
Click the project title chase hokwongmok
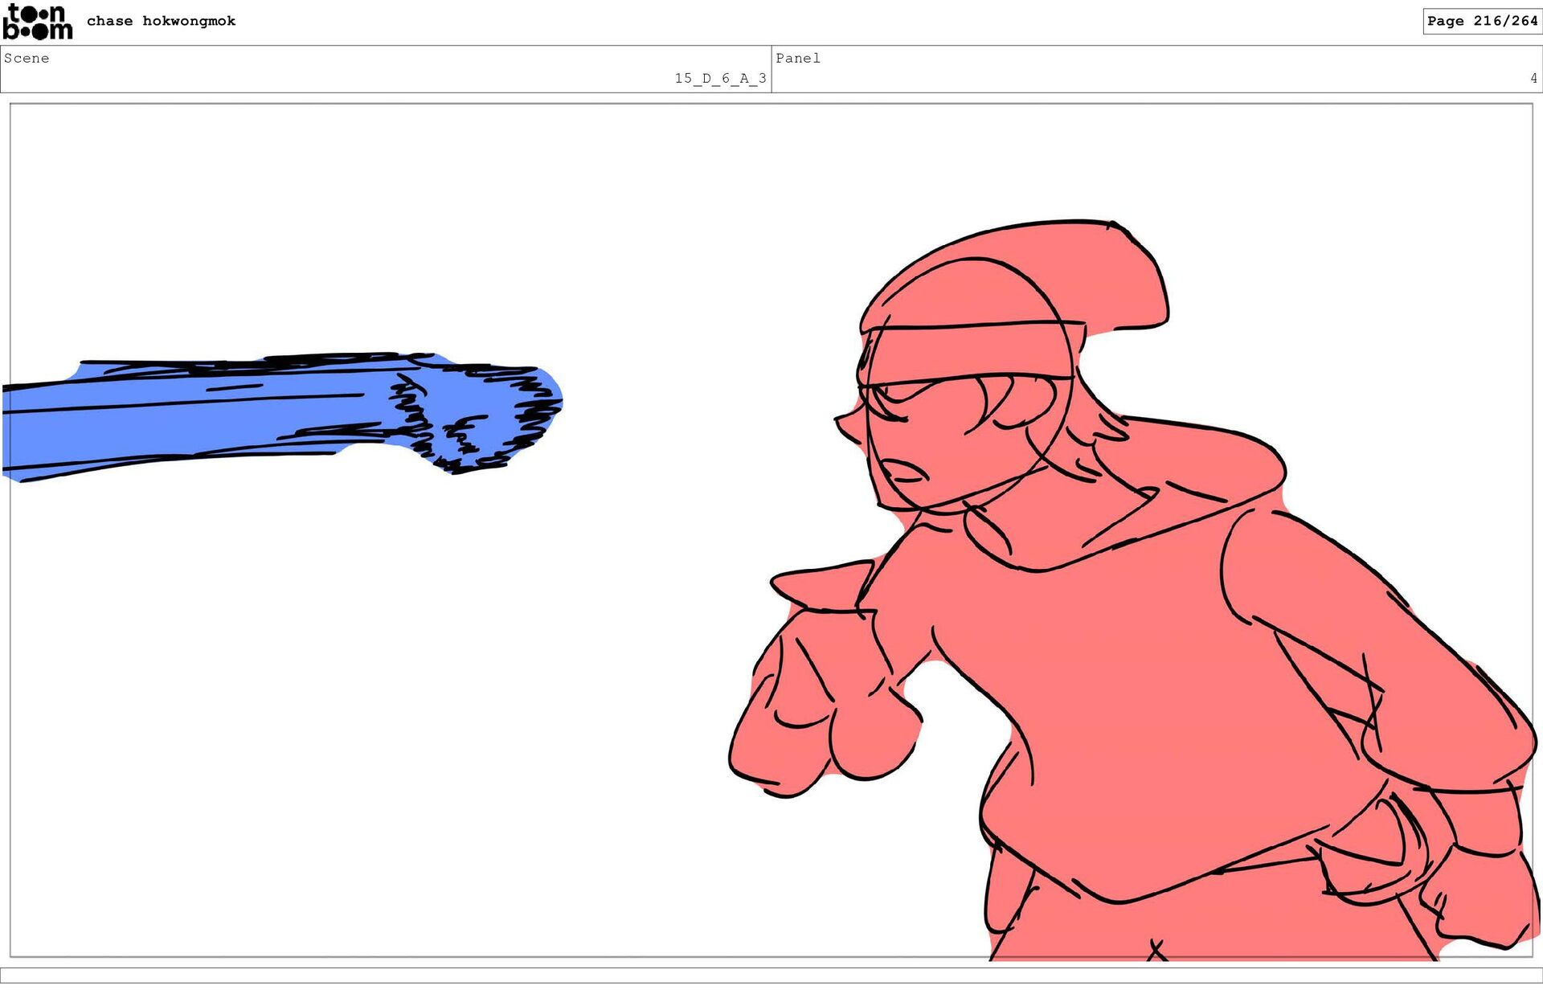tap(161, 21)
